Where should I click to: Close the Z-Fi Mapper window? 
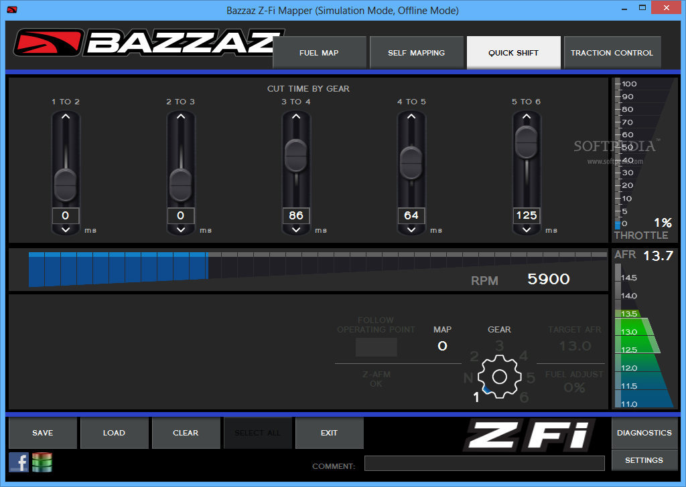point(667,8)
